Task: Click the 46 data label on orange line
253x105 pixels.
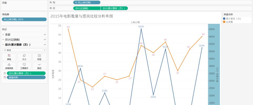Action: (x=165, y=40)
